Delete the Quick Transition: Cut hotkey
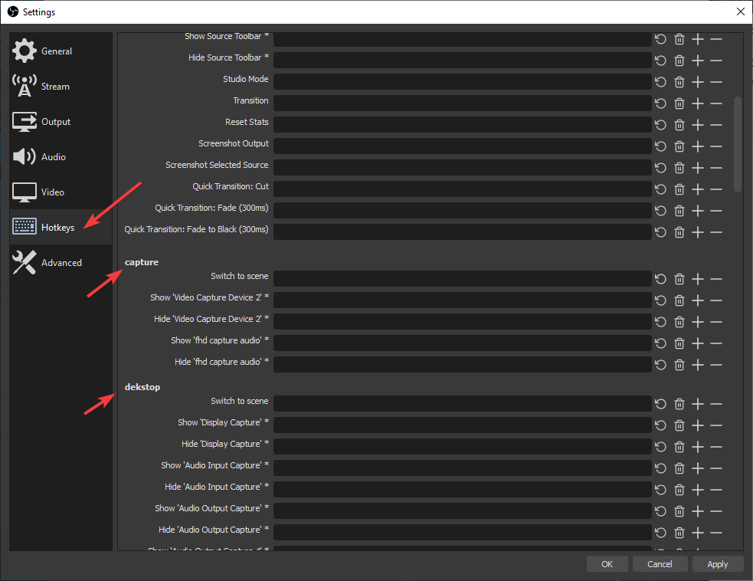Viewport: 753px width, 581px height. point(679,189)
